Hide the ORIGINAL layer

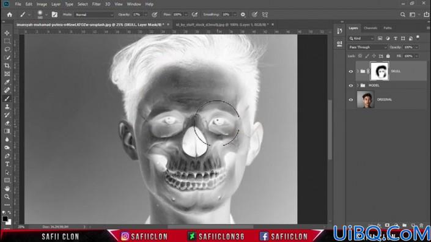tap(351, 100)
